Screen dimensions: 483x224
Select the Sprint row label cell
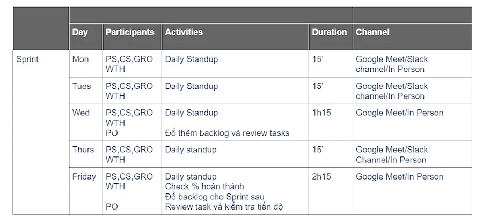[41, 132]
